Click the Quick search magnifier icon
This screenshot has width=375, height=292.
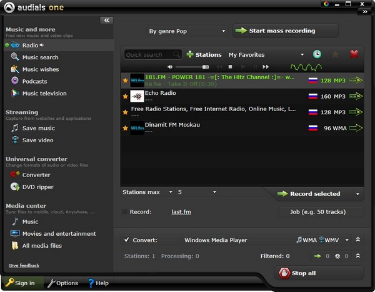pyautogui.click(x=177, y=54)
